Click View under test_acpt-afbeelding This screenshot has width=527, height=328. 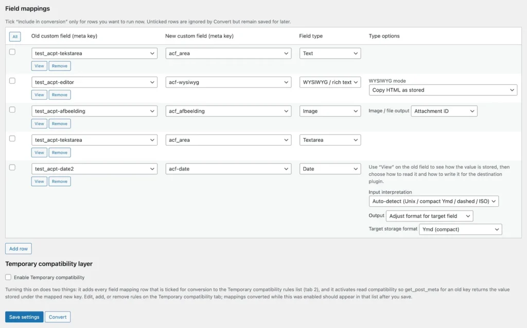point(39,124)
